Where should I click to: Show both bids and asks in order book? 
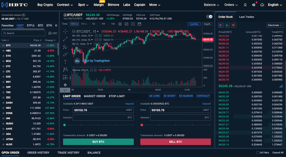(x=221, y=25)
